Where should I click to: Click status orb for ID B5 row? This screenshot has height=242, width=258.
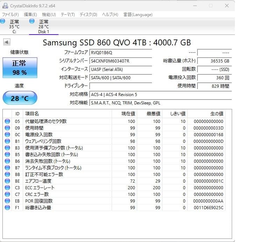point(7,154)
